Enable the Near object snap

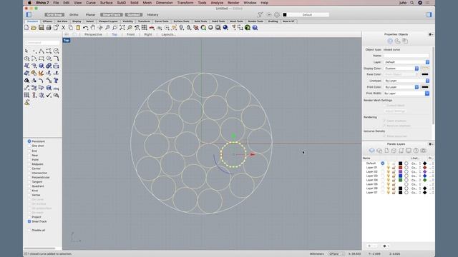(x=29, y=156)
